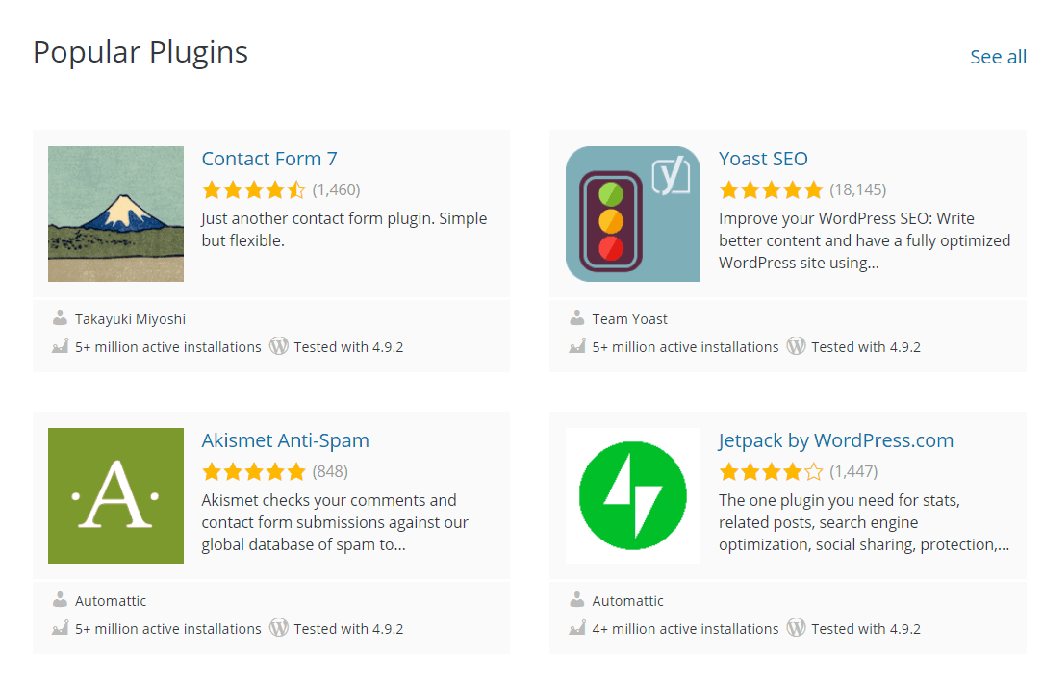The height and width of the screenshot is (678, 1043).
Task: Click Akismet green letter A icon
Action: click(x=115, y=496)
